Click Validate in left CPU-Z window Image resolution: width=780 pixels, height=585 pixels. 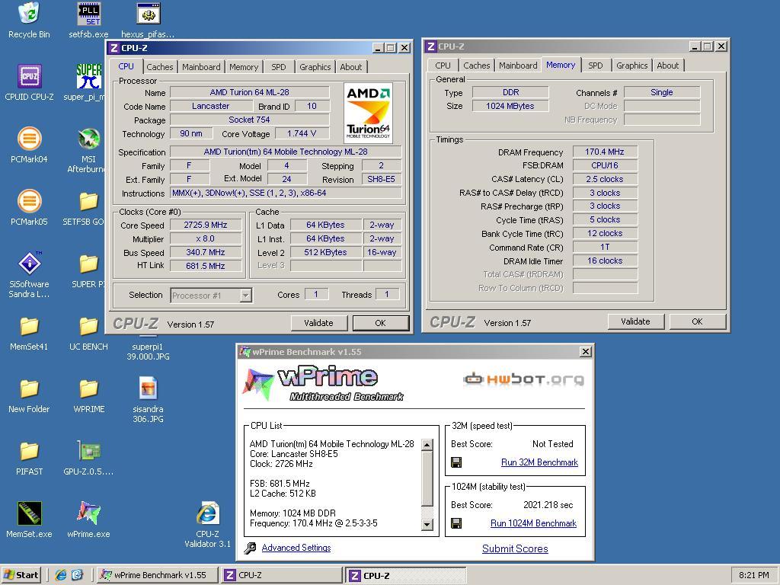tap(318, 323)
